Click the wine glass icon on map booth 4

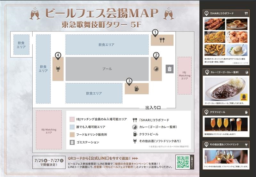(58, 69)
